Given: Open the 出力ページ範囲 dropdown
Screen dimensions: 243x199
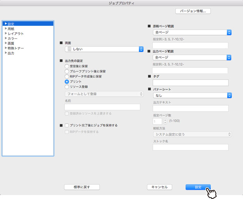Looking at the screenshot, I should click(192, 57).
